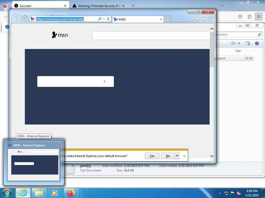Click the MSN - Internet Explorer taskbar thumbnail
This screenshot has width=265, height=198.
click(34, 162)
